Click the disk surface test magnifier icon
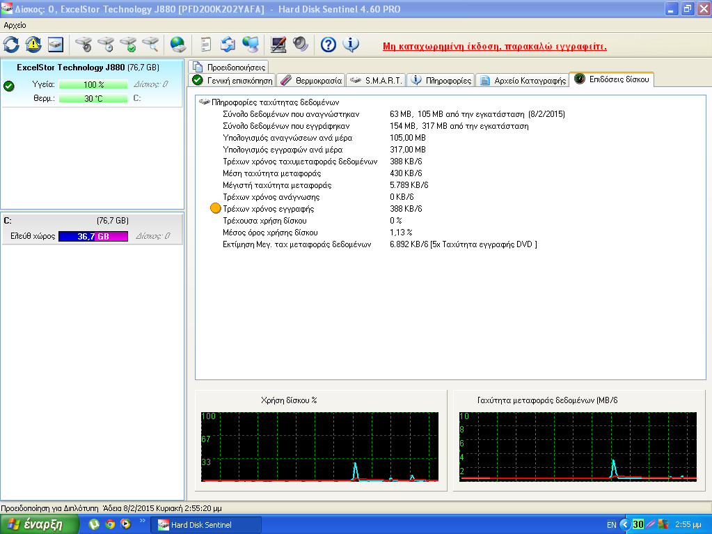712x534 pixels. [150, 45]
